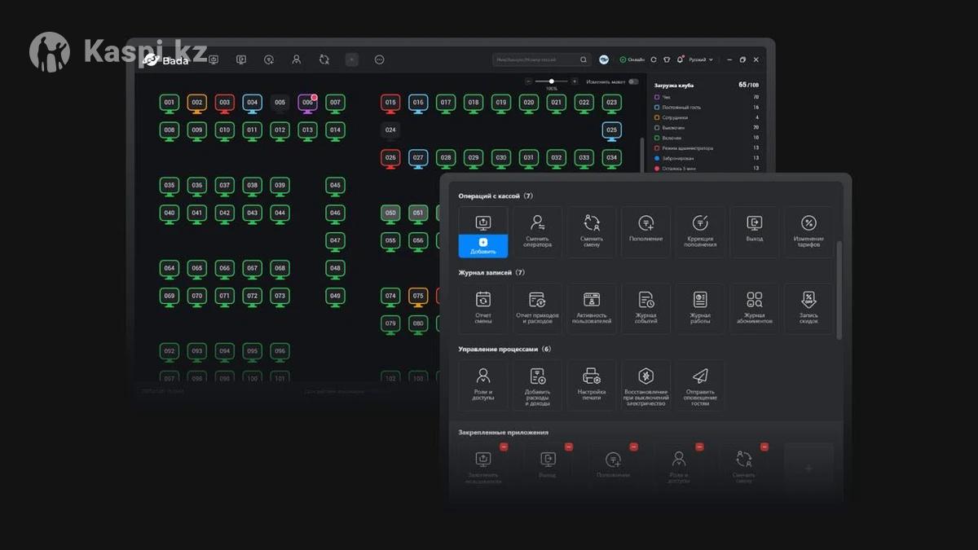978x550 pixels.
Task: Open the more options ellipsis menu
Action: [379, 59]
